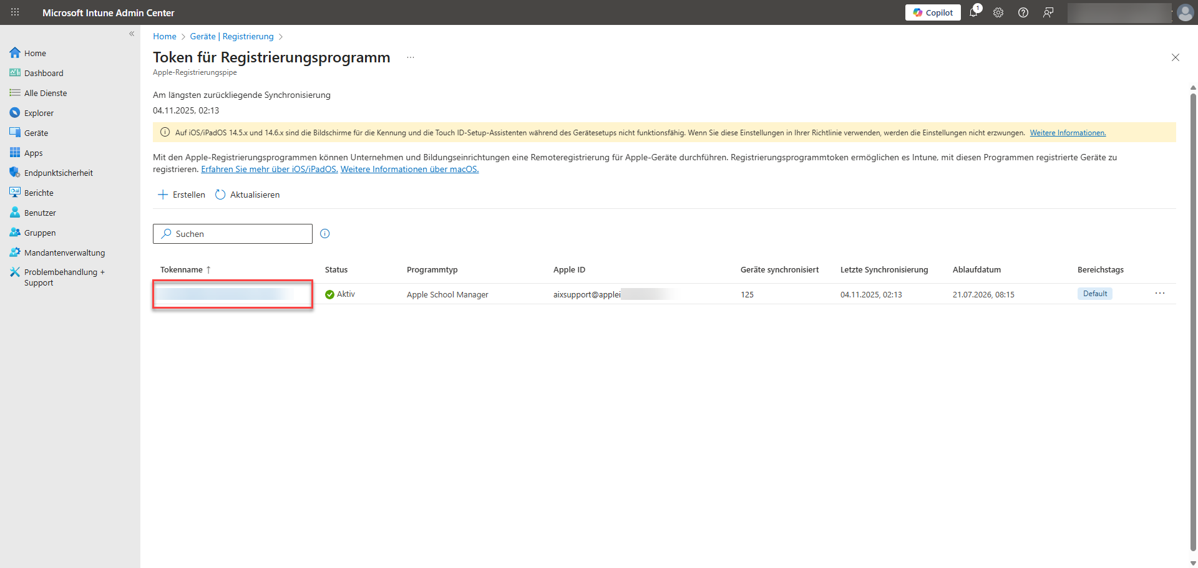This screenshot has height=568, width=1198.
Task: Refresh the list with Aktualisieren
Action: [248, 195]
